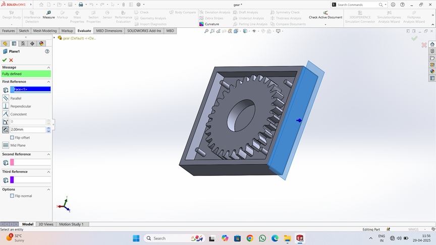Viewport: 436px width, 245px height.
Task: Increase the offset distance with up spinner
Action: pos(48,129)
